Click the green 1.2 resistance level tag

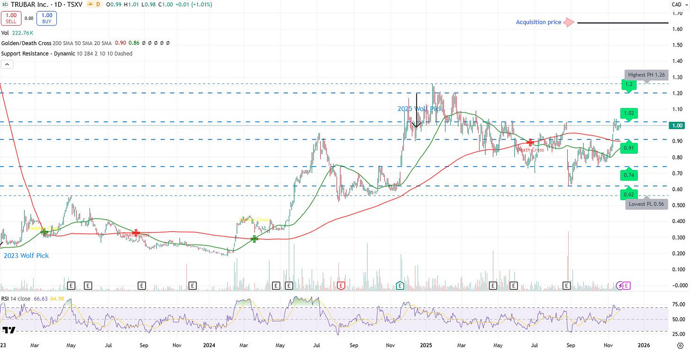[629, 84]
